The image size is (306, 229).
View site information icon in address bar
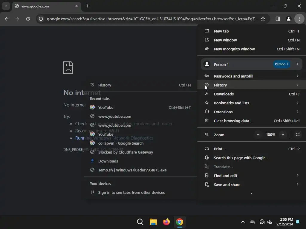click(41, 19)
